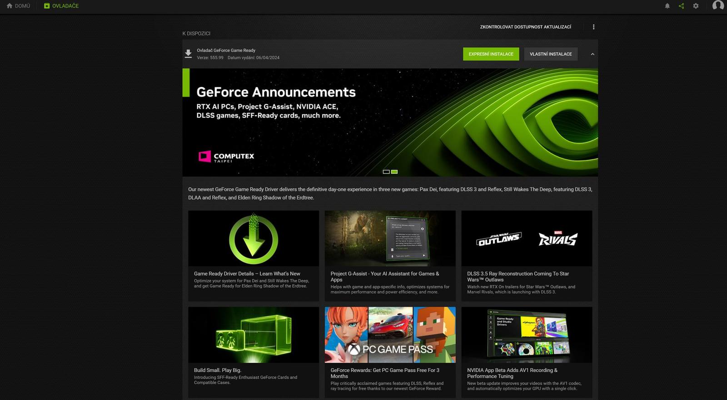Open the SFF-Ready green case thumbnail

pos(254,335)
